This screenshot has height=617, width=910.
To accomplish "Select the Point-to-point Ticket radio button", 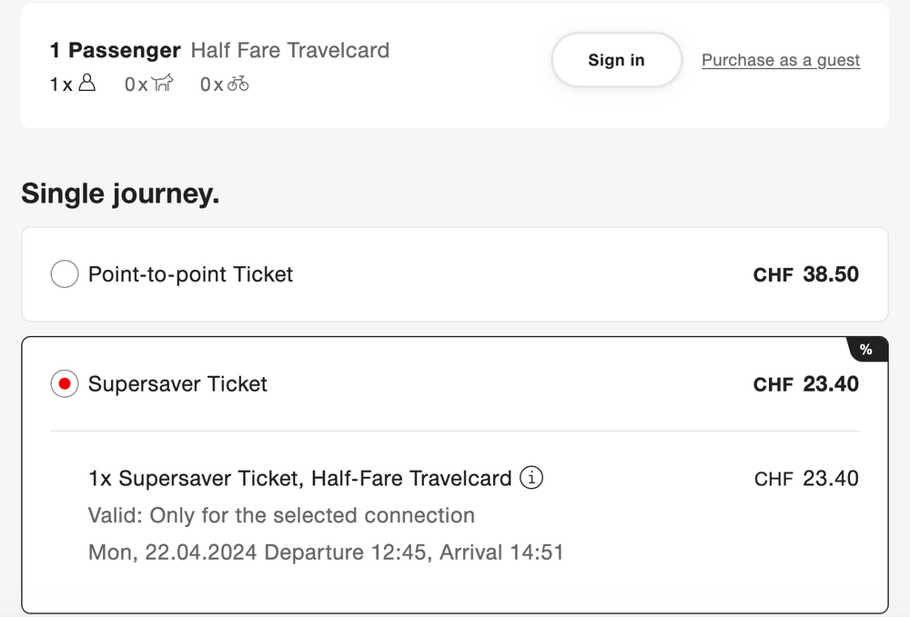I will tap(65, 274).
